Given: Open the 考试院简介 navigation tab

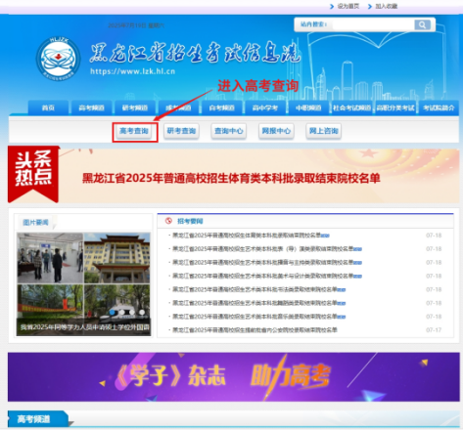Looking at the screenshot, I should pos(439,107).
